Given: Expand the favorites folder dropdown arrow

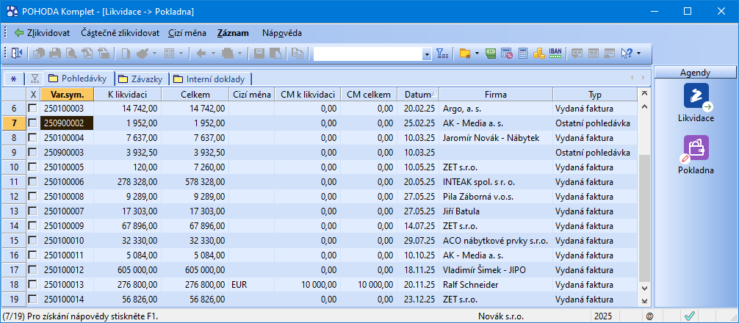Looking at the screenshot, I should pyautogui.click(x=477, y=54).
